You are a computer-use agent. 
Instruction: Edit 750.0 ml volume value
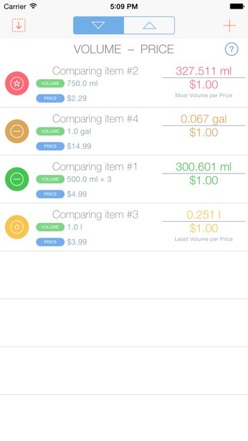pos(82,84)
